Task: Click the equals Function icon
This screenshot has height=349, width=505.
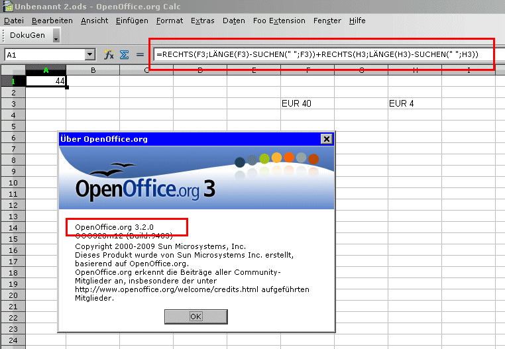Action: [140, 55]
